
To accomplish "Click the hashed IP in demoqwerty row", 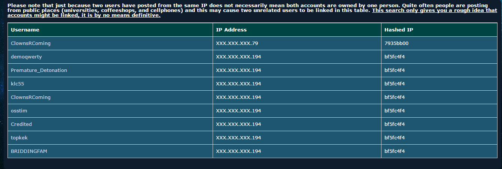I will (x=395, y=57).
